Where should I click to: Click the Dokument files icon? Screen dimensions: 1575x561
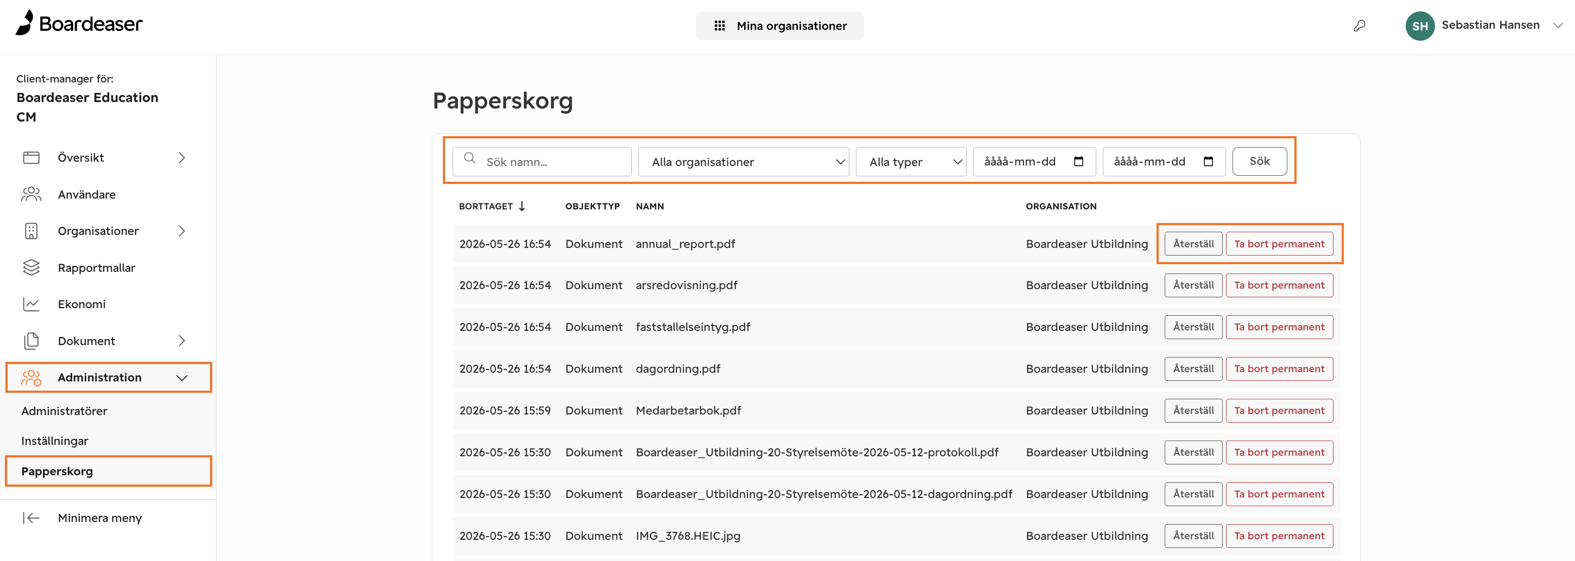31,341
